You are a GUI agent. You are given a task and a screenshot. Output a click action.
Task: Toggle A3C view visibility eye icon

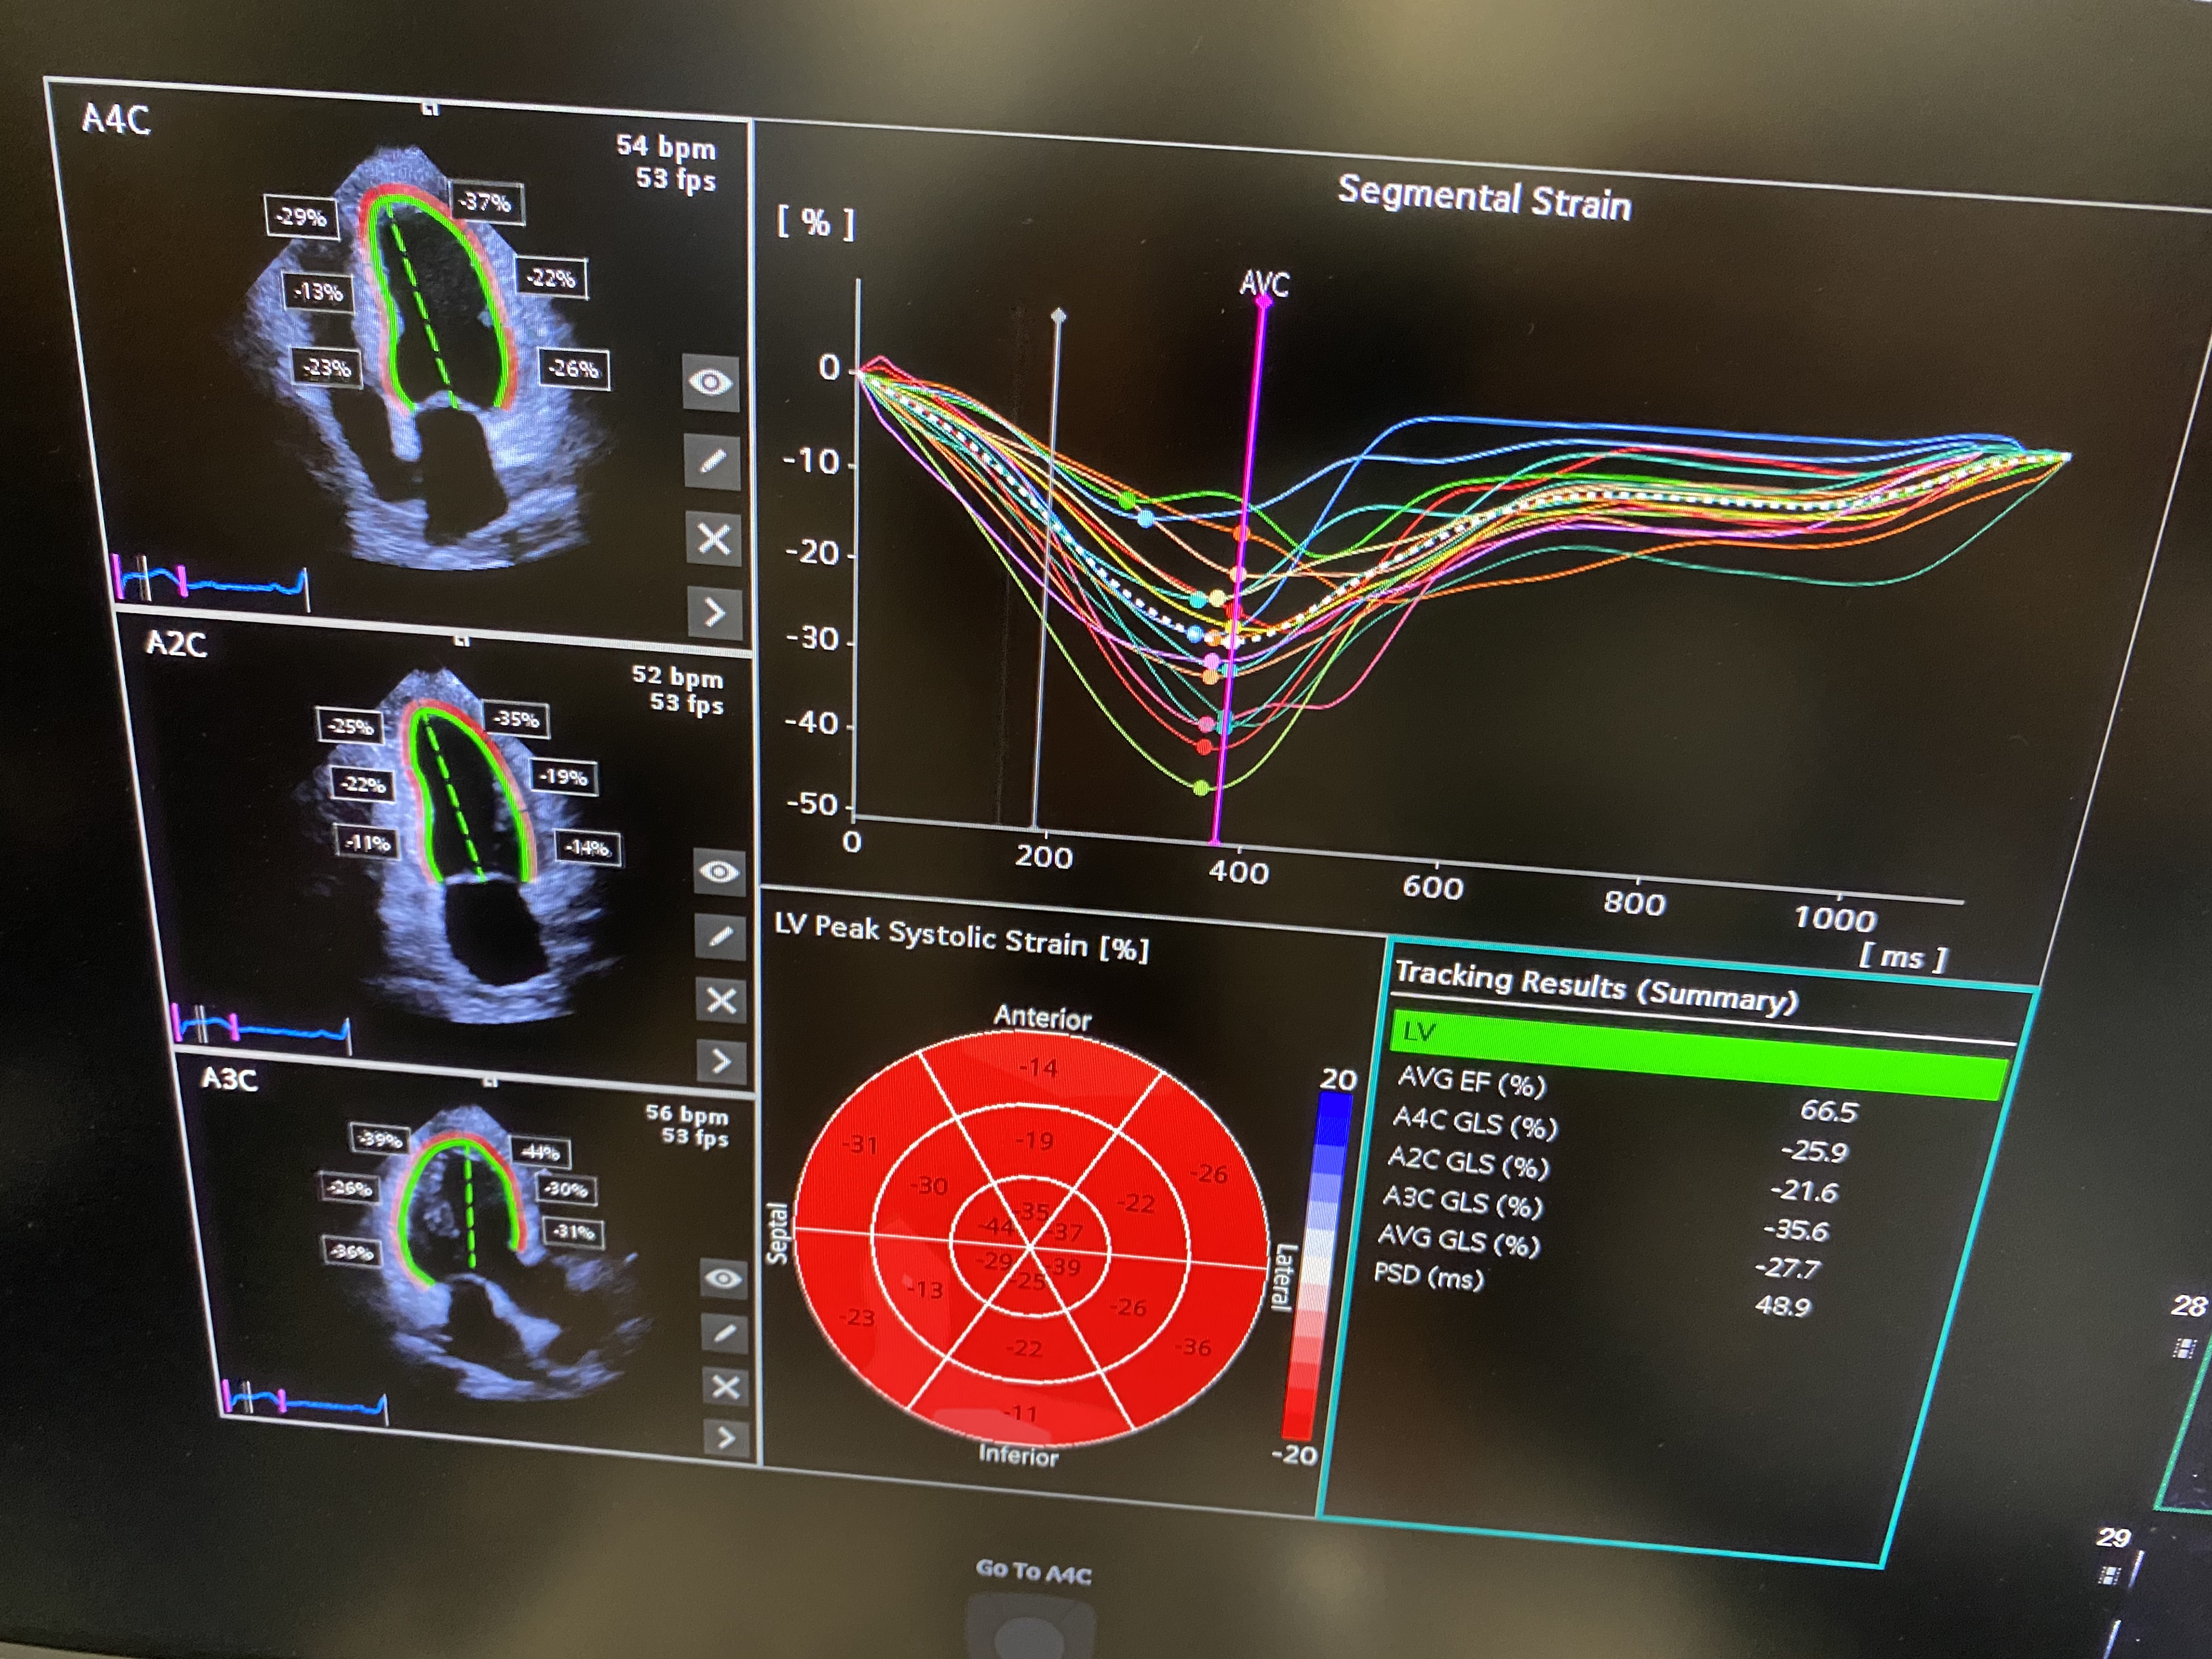click(x=724, y=1279)
